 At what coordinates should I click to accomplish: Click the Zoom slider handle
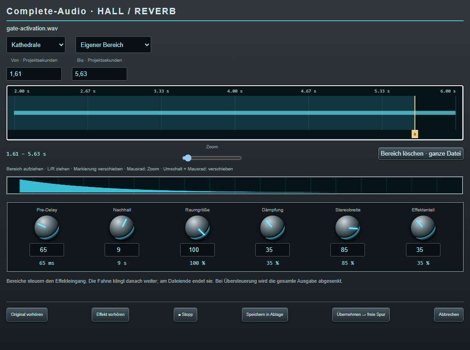pos(188,158)
